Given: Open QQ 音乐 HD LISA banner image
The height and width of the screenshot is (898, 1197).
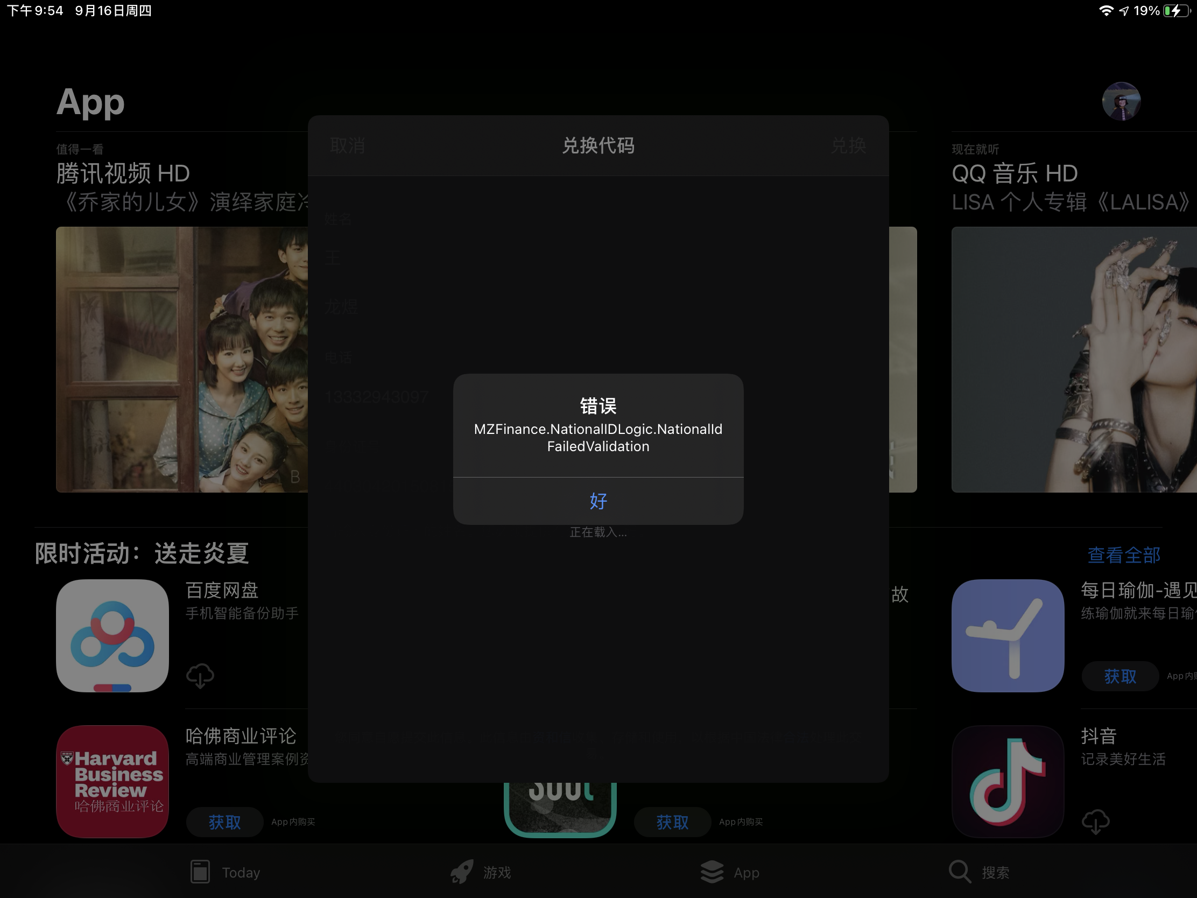Looking at the screenshot, I should [1074, 360].
